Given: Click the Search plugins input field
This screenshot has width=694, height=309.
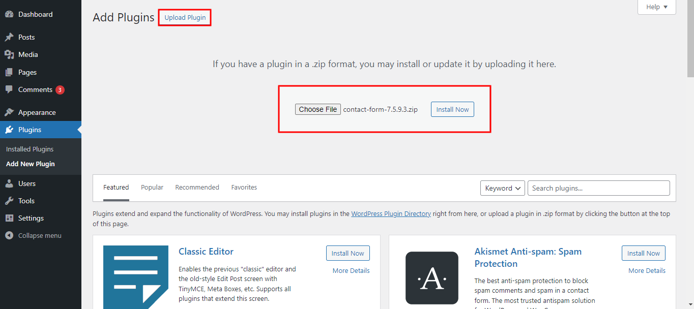Looking at the screenshot, I should (598, 188).
